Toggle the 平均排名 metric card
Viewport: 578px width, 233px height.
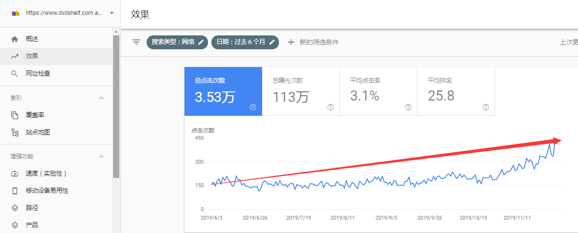coord(456,91)
